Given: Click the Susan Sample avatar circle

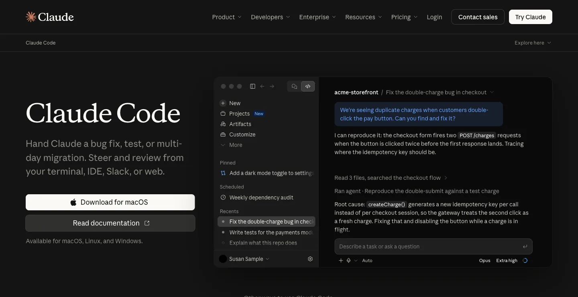Looking at the screenshot, I should (223, 259).
